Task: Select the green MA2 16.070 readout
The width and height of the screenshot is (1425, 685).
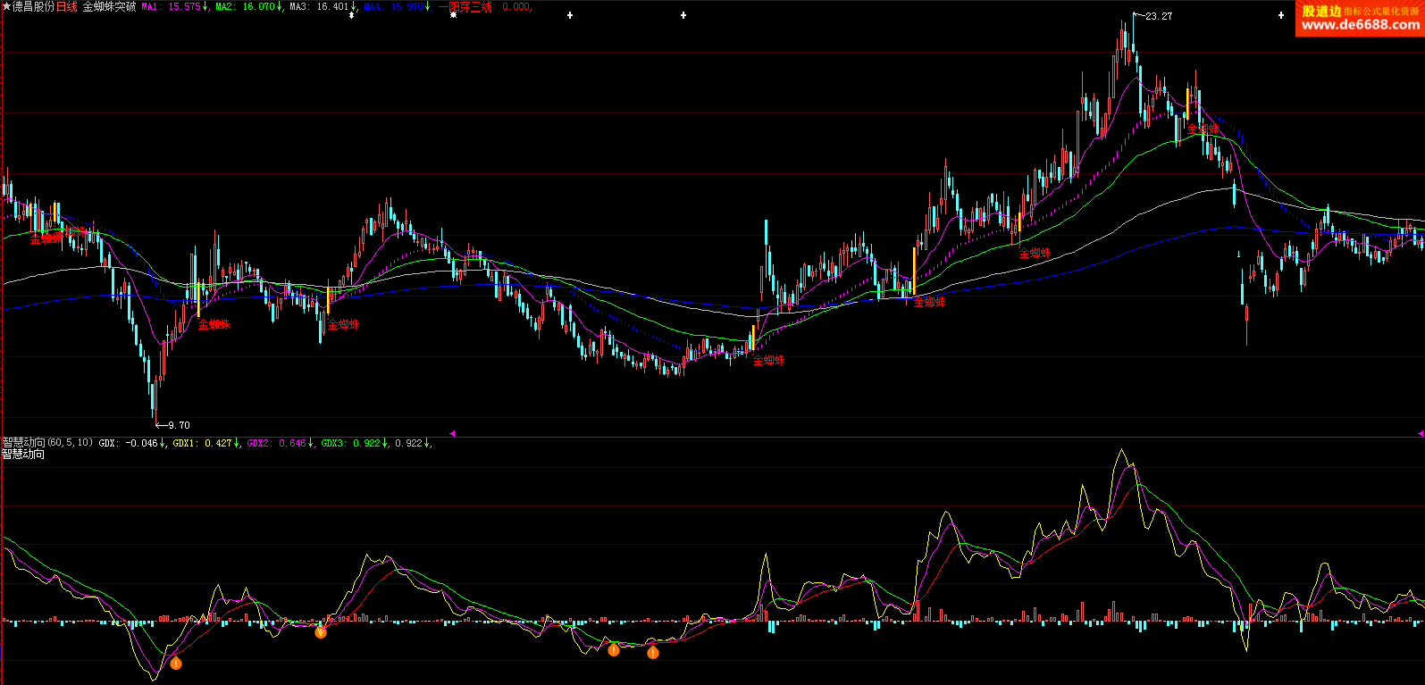Action: click(x=248, y=6)
